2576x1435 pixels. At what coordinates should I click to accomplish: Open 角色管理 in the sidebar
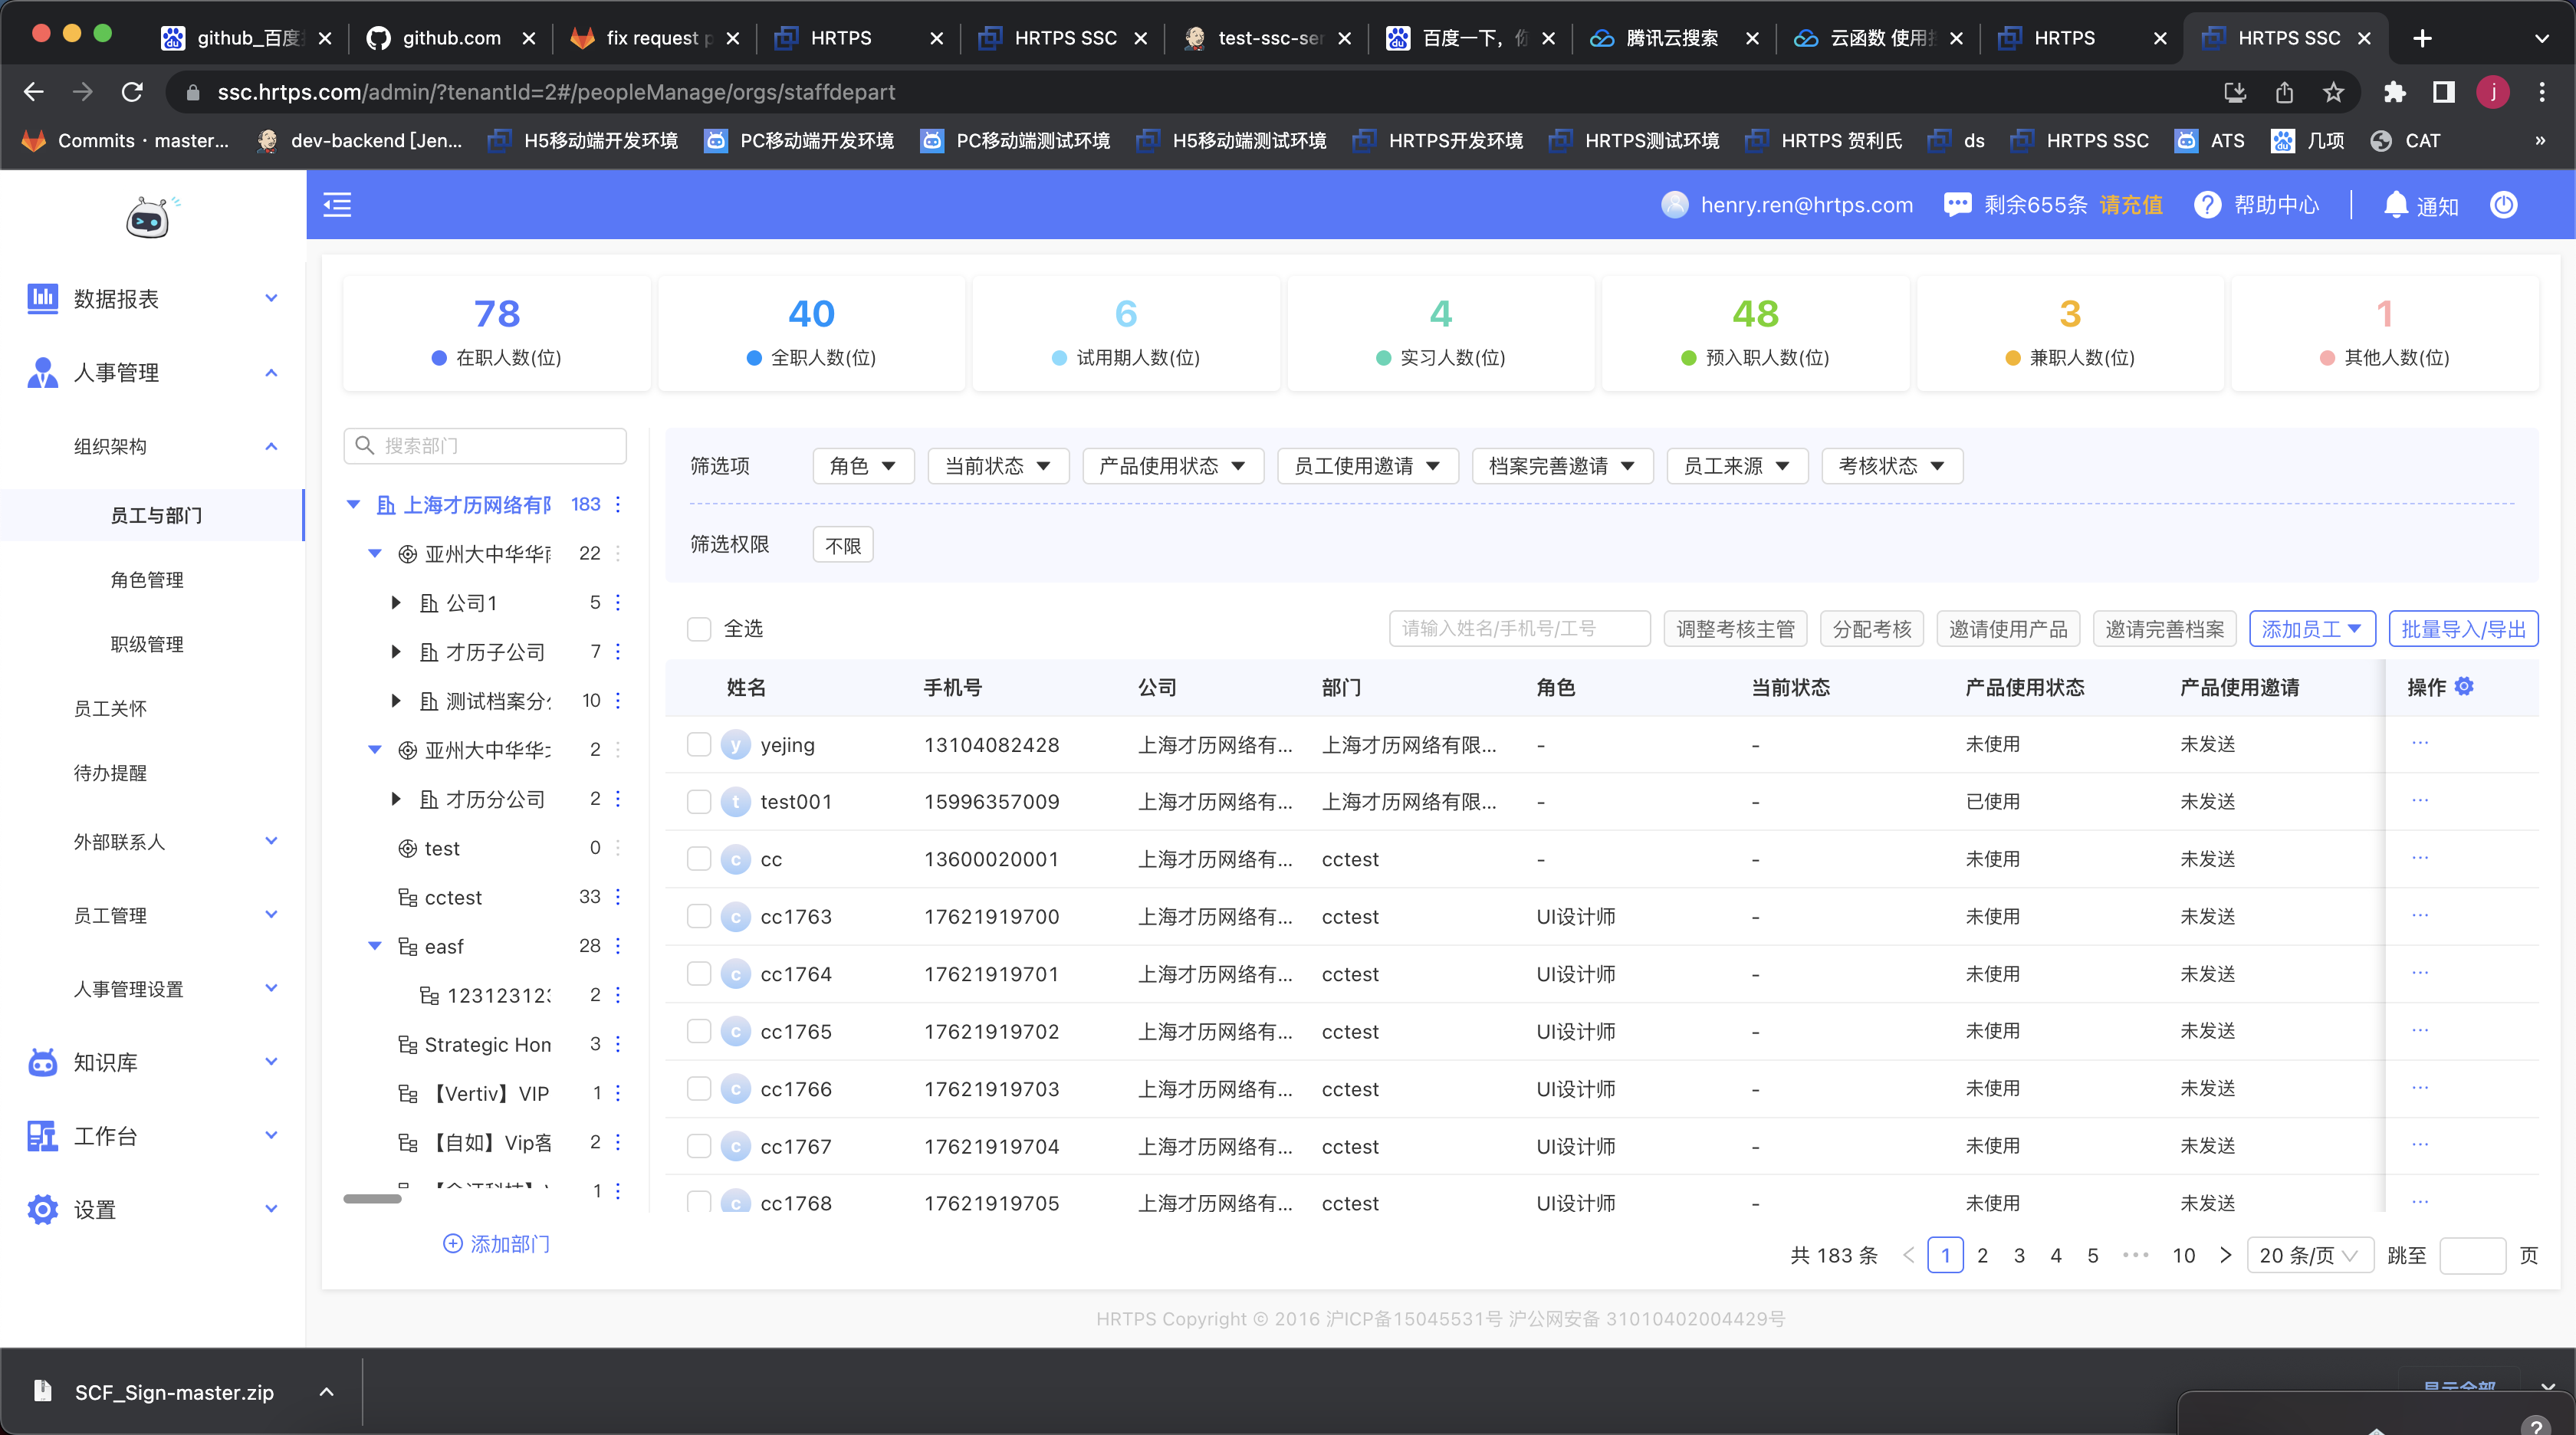(147, 580)
